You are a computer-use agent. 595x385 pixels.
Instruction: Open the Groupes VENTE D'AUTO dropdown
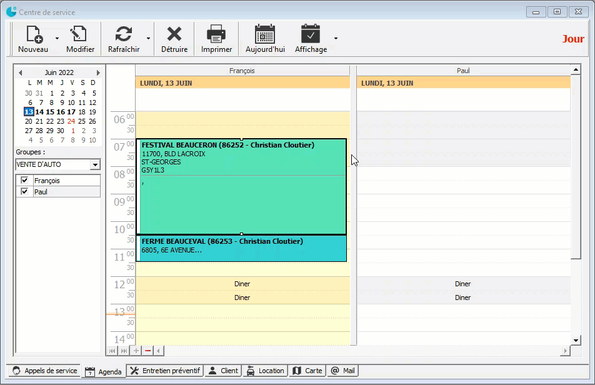click(95, 165)
